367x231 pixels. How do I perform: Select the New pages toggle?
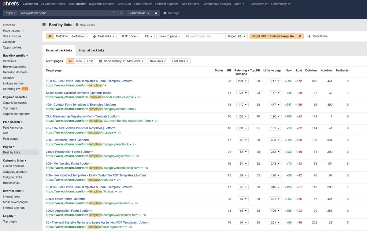tap(79, 61)
